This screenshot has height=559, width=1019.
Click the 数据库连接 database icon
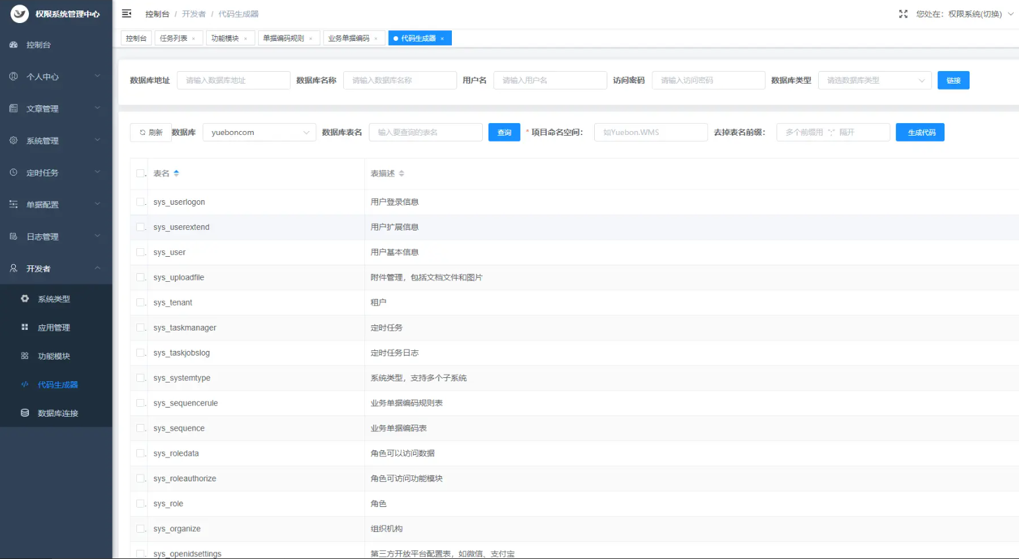tap(25, 413)
